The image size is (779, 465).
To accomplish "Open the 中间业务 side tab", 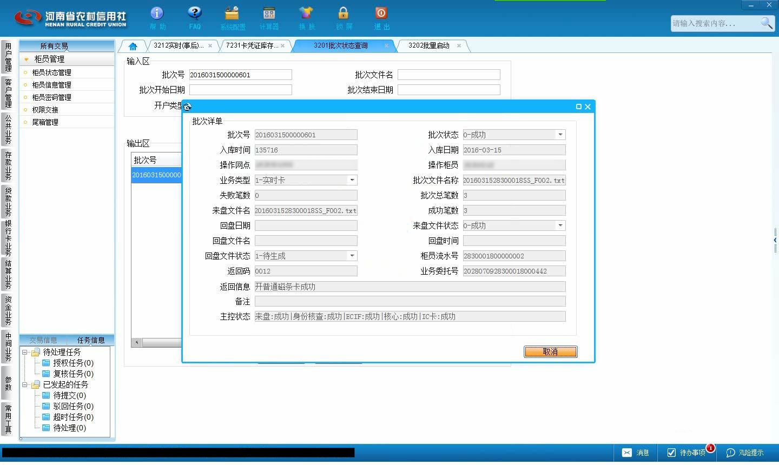I will (8, 347).
